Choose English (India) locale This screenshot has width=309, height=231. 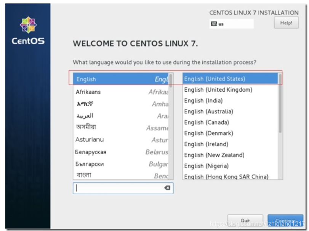tap(230, 100)
